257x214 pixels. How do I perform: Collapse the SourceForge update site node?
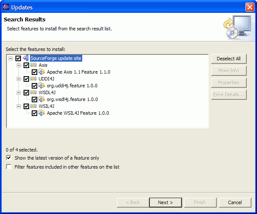click(x=10, y=58)
